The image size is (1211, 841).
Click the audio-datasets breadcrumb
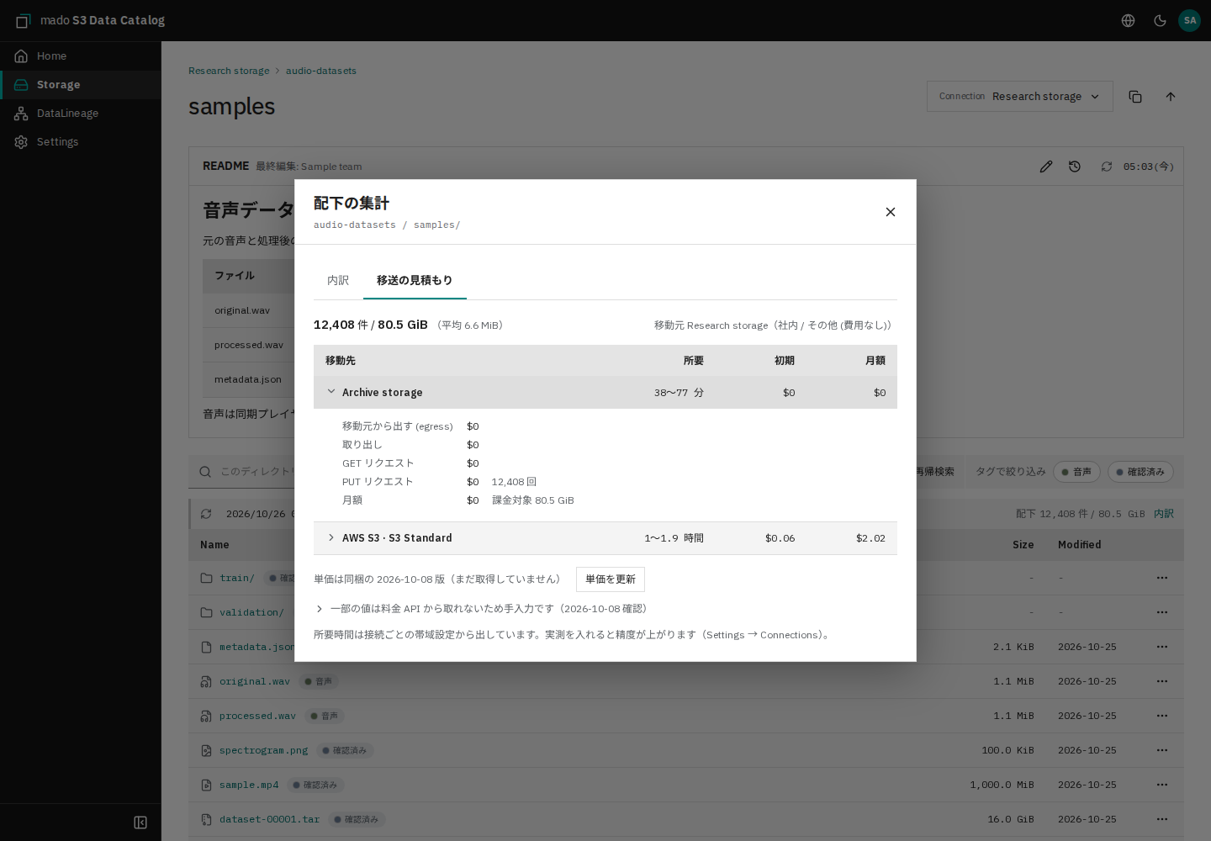pyautogui.click(x=321, y=71)
